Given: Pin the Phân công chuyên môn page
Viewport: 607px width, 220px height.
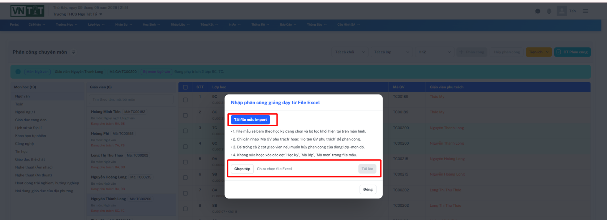Looking at the screenshot, I should (73, 52).
